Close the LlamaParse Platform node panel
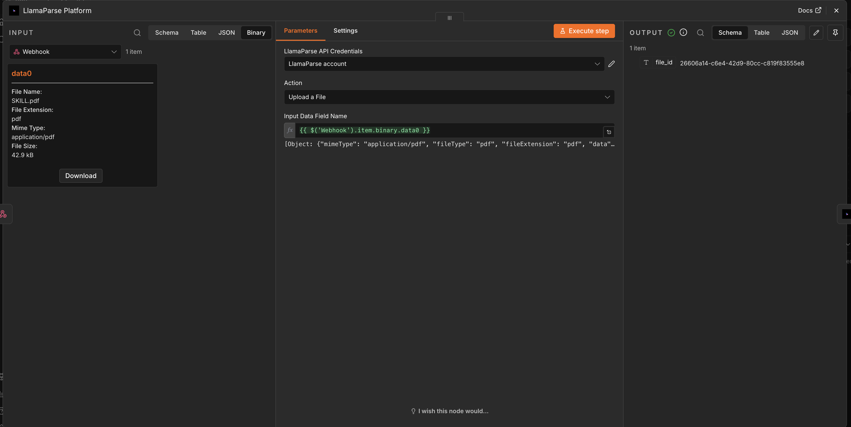The image size is (851, 427). [836, 11]
